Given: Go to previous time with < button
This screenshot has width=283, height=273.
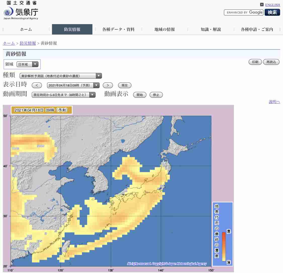Looking at the screenshot, I should click(37, 85).
